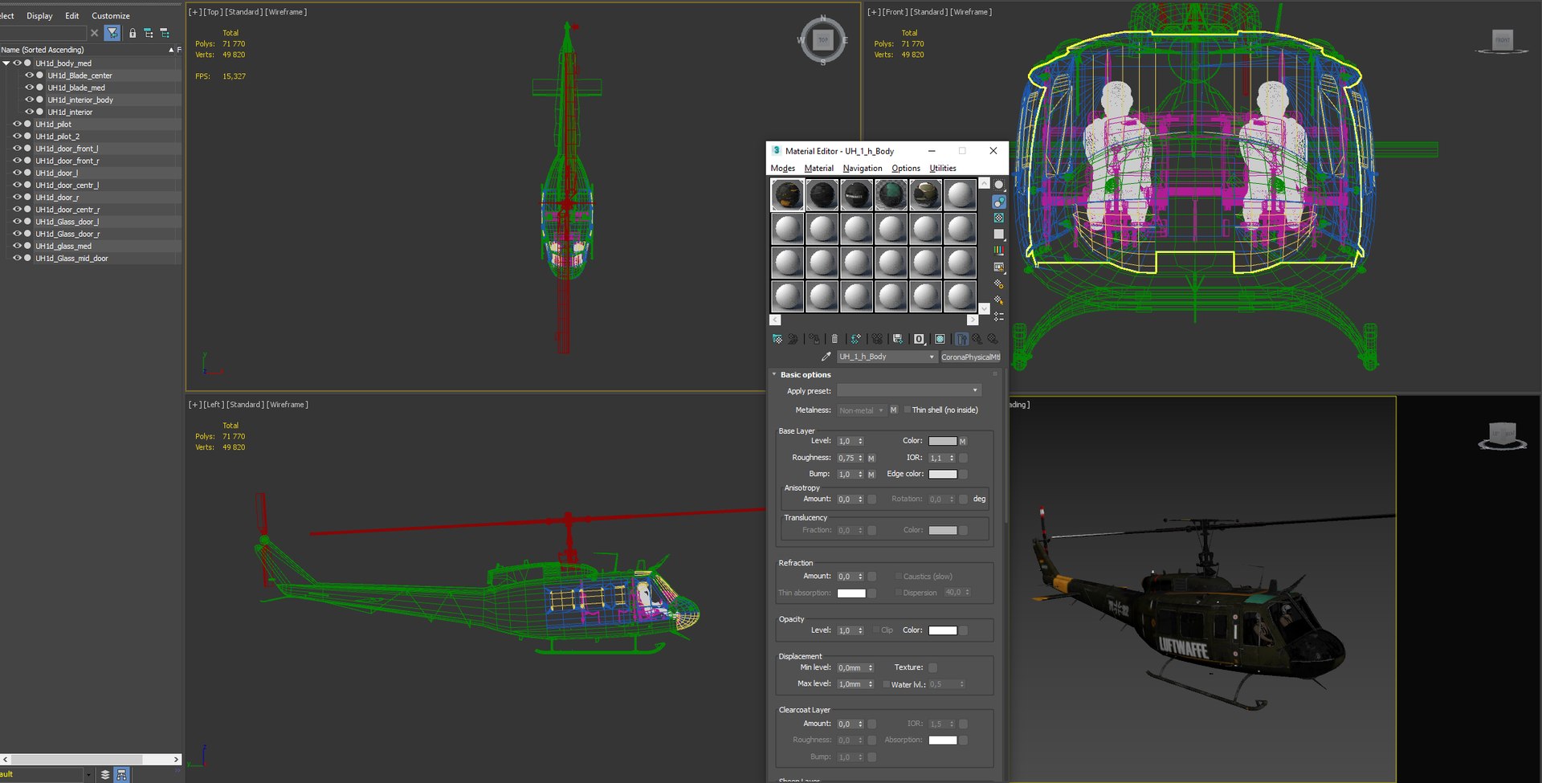This screenshot has width=1542, height=783.
Task: Toggle Show Shaded Material in Viewport icon
Action: [940, 339]
